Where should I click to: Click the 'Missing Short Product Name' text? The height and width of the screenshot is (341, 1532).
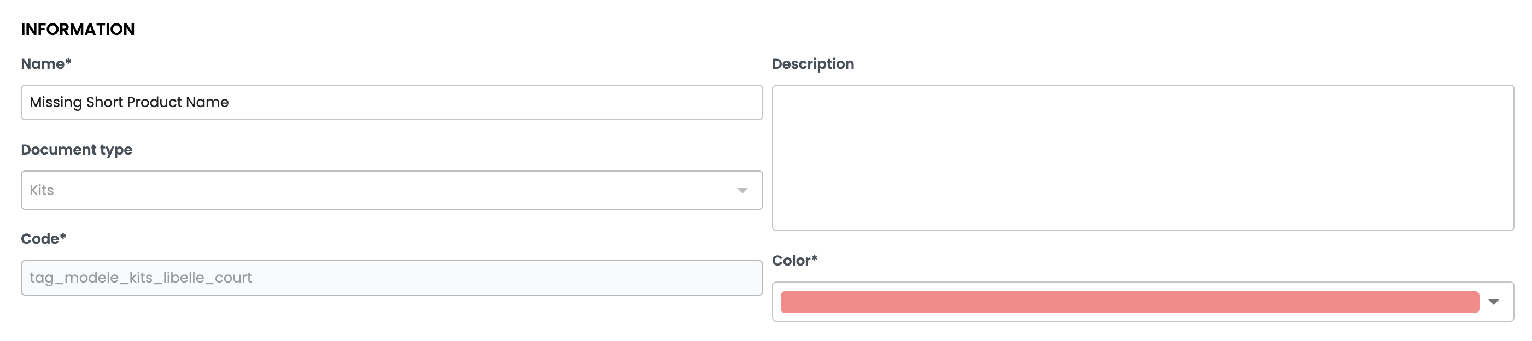tap(129, 102)
